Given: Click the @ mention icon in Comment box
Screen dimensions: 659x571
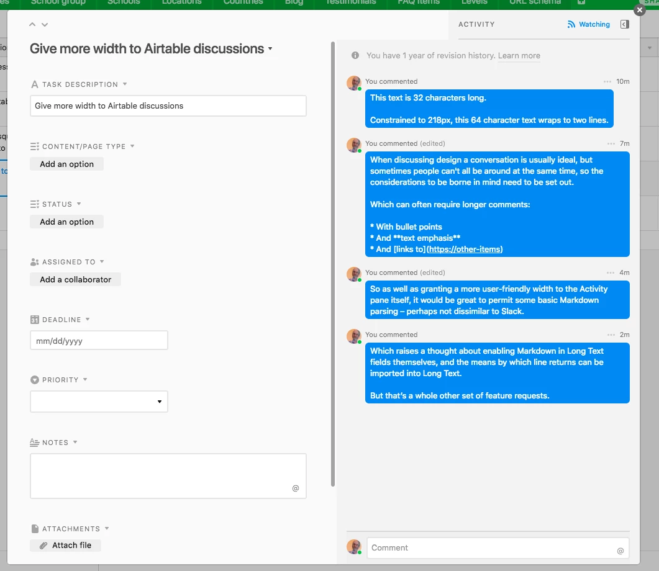Looking at the screenshot, I should click(620, 551).
